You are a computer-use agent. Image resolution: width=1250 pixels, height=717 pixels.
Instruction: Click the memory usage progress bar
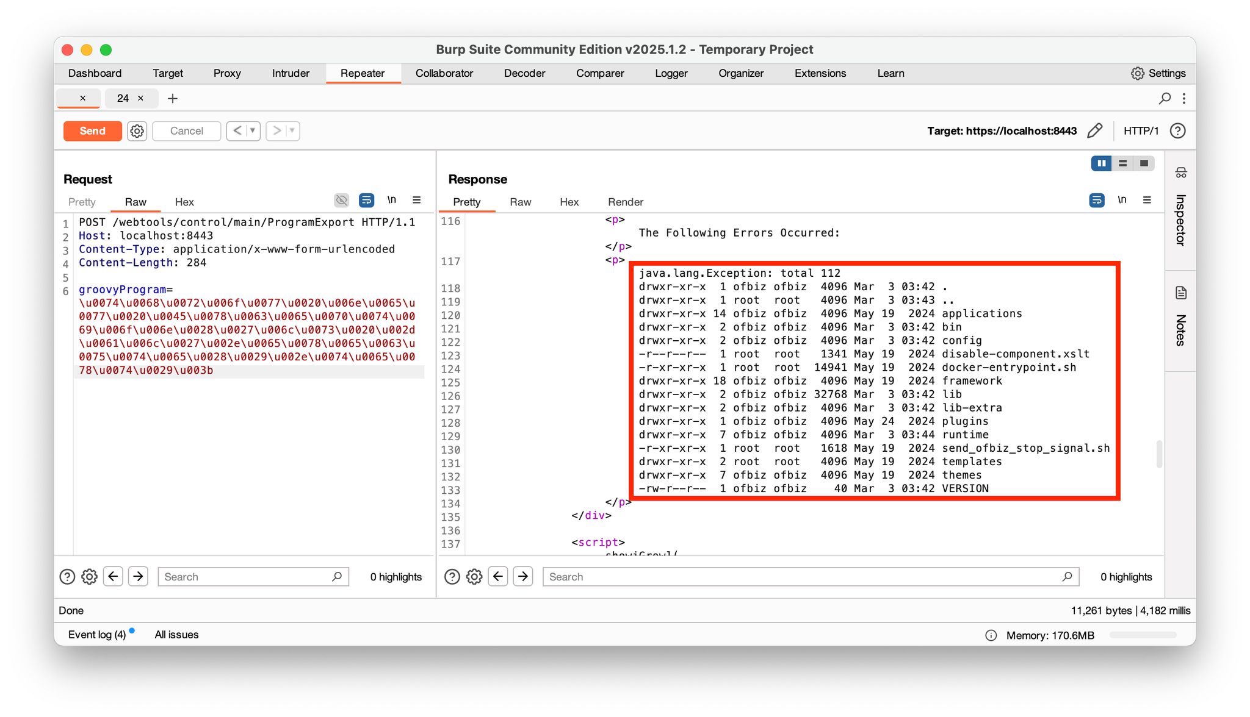1143,635
